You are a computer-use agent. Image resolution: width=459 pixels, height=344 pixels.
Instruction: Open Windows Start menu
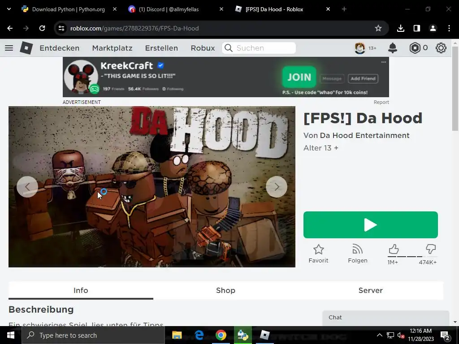(x=11, y=335)
